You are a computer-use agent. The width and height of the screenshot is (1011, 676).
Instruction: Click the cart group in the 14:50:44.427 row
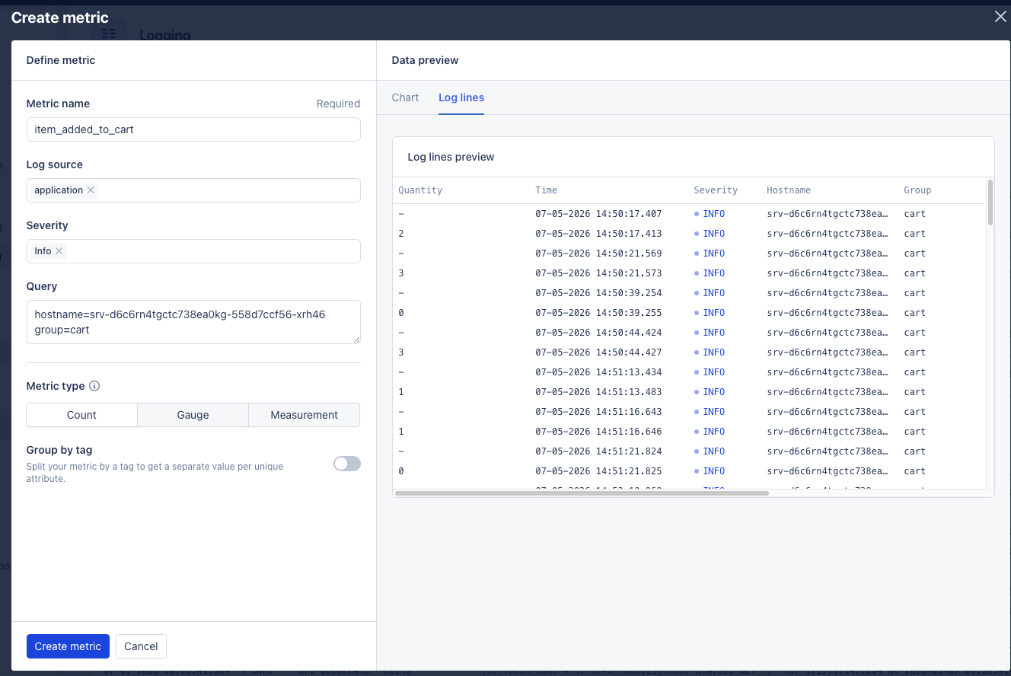point(914,352)
